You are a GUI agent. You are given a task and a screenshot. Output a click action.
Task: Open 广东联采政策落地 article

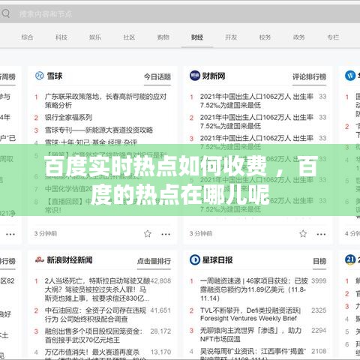coord(106,100)
